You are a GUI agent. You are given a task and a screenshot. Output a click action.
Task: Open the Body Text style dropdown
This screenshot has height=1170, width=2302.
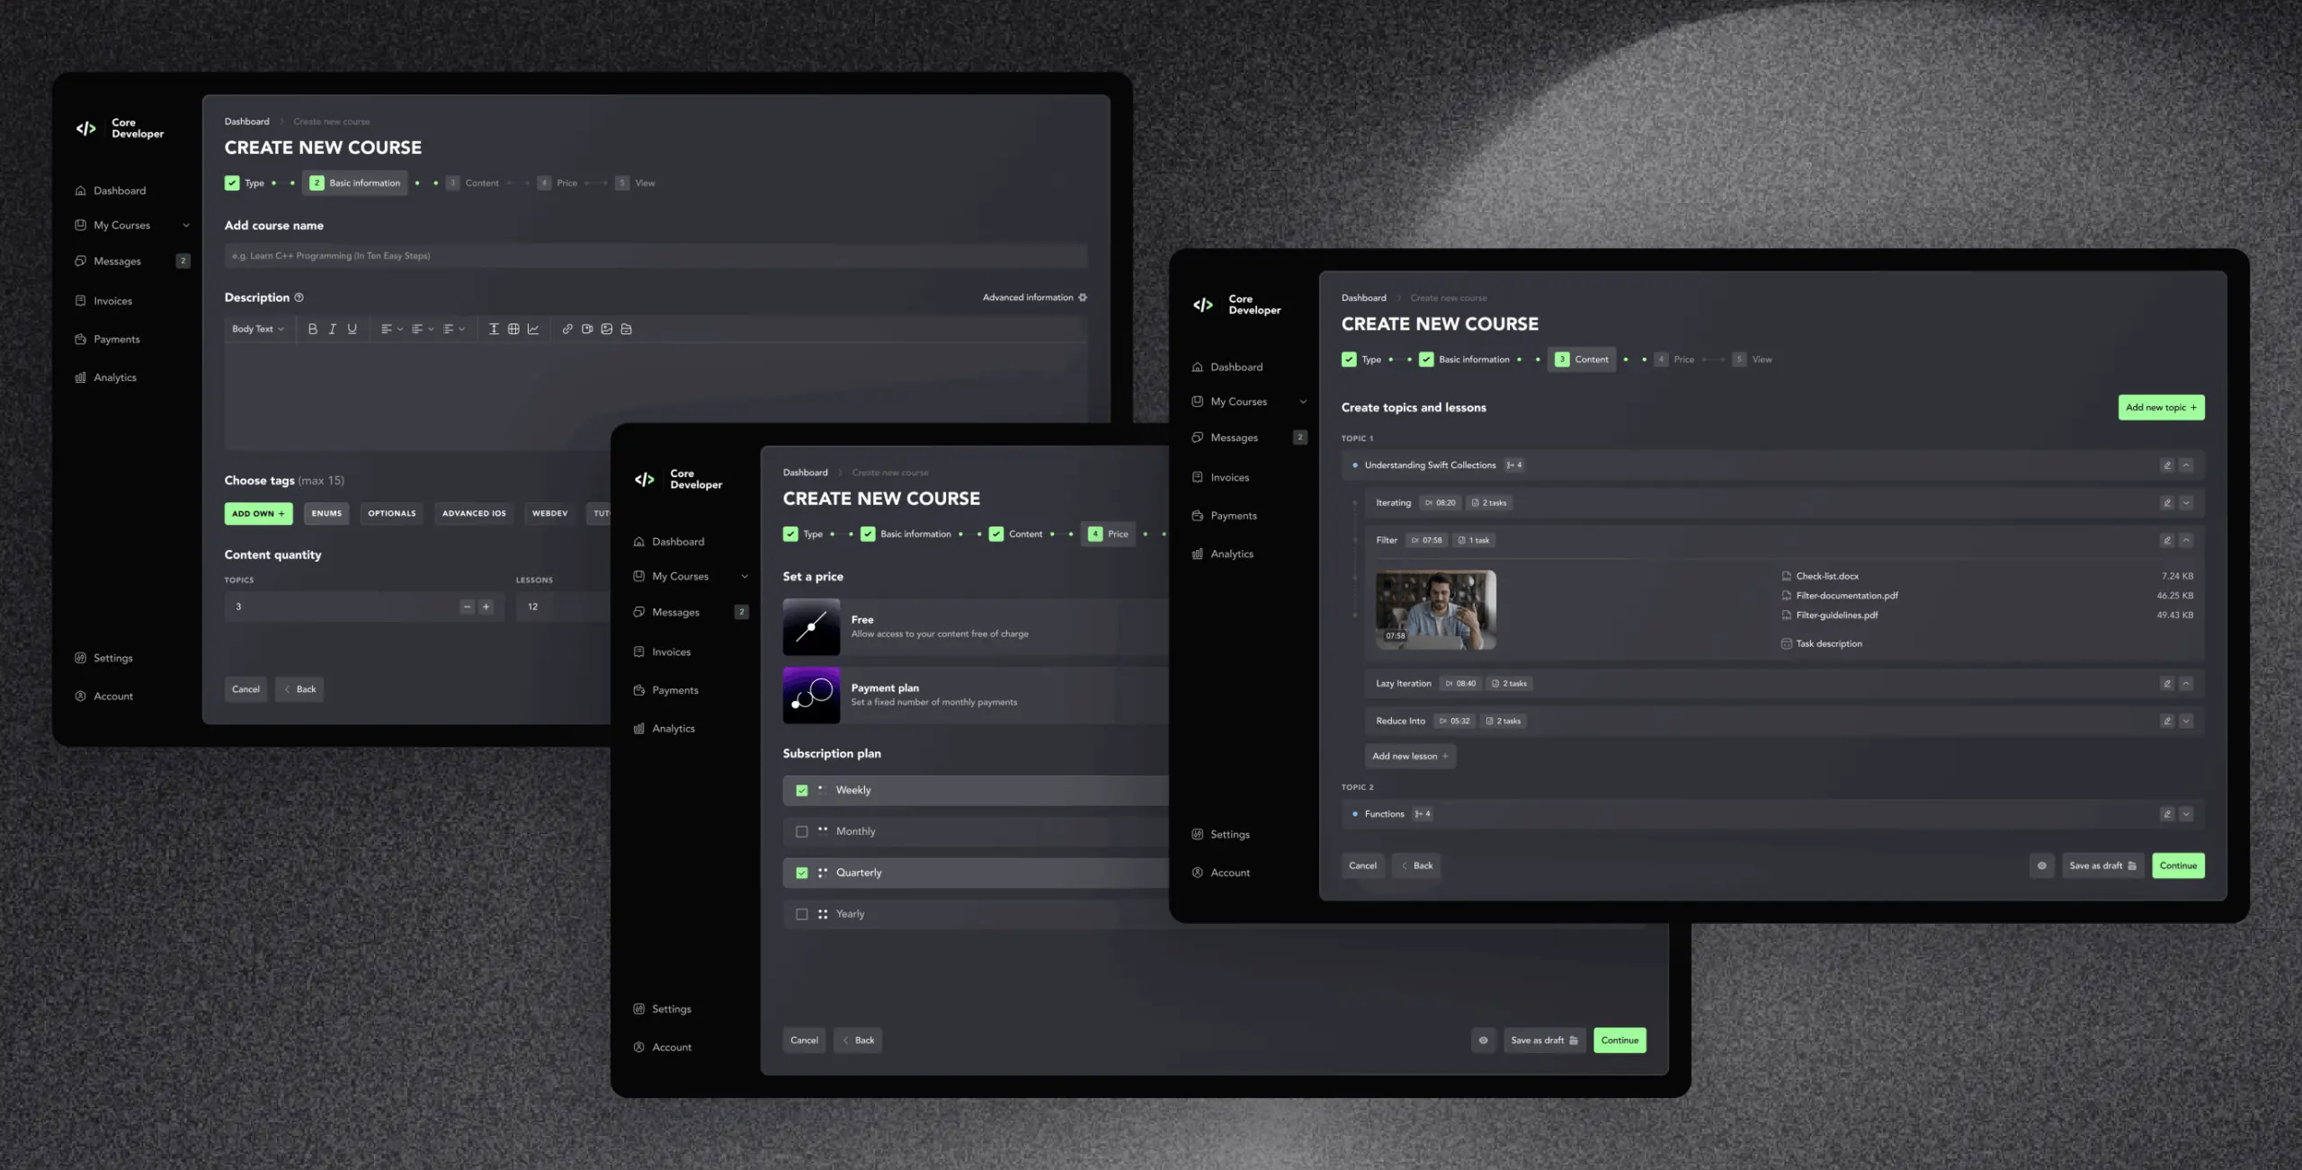coord(257,329)
